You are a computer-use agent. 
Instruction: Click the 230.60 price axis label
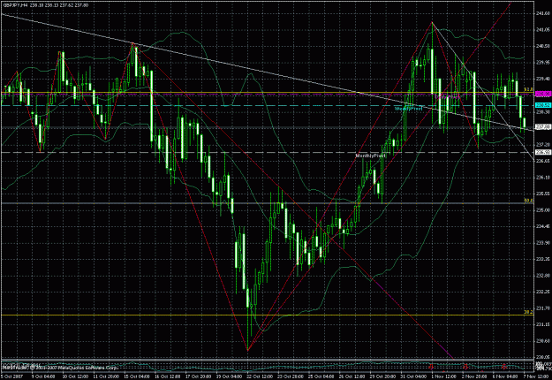pos(542,341)
